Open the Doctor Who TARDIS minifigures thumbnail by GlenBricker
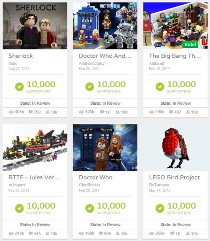Image resolution: width=210 pixels, height=241 pixels. tap(105, 148)
